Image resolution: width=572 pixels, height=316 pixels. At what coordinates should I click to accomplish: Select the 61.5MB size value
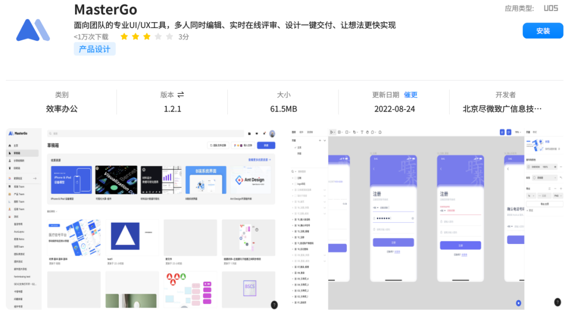[283, 109]
